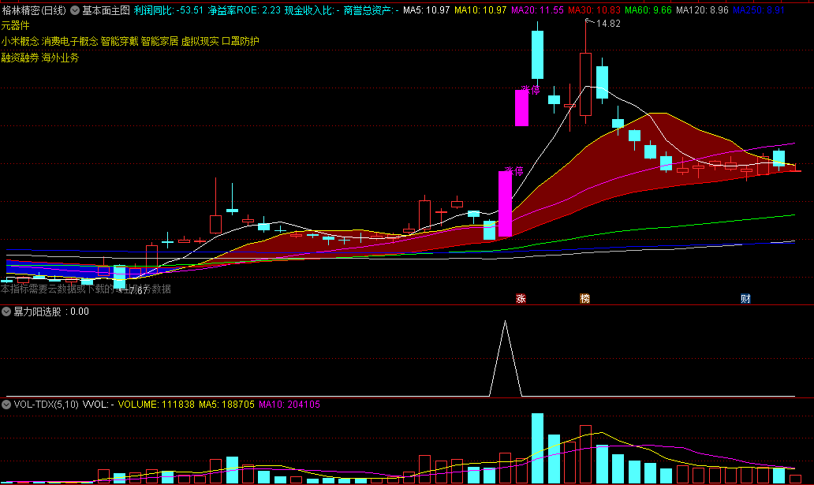Click the 元器件 industry tag
The image size is (814, 485).
click(x=16, y=25)
